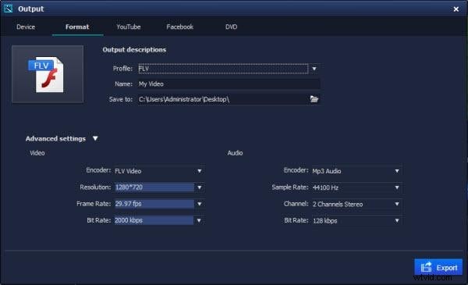Click the Resolution label

pyautogui.click(x=95, y=187)
